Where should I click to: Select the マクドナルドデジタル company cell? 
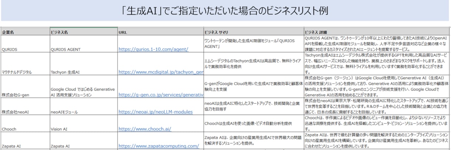coord(25,64)
